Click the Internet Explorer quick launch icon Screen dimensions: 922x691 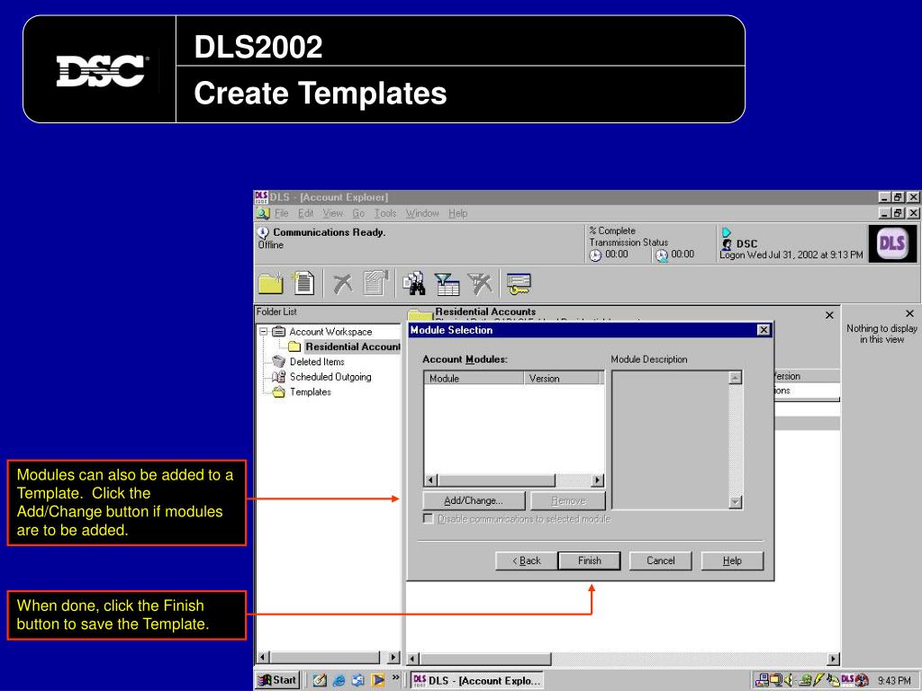tap(339, 680)
